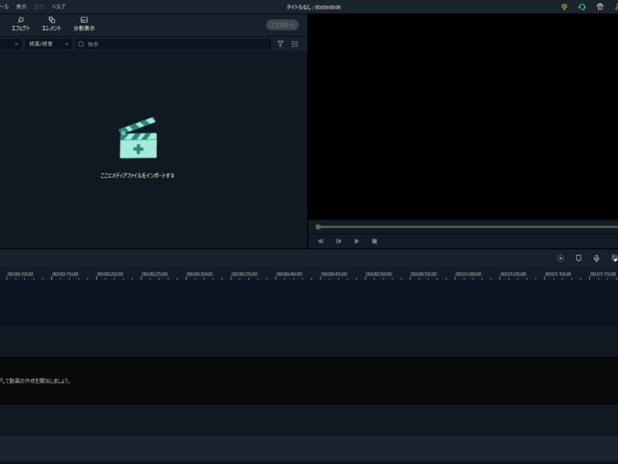The height and width of the screenshot is (464, 618).
Task: Toggle the grid view layout icon
Action: pos(294,44)
